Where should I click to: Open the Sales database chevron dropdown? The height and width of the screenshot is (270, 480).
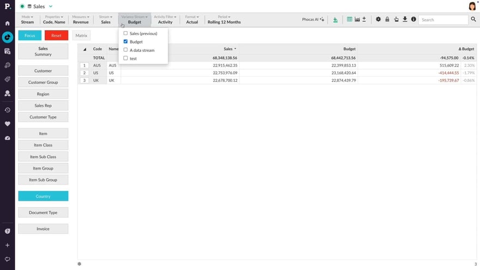(x=51, y=6)
